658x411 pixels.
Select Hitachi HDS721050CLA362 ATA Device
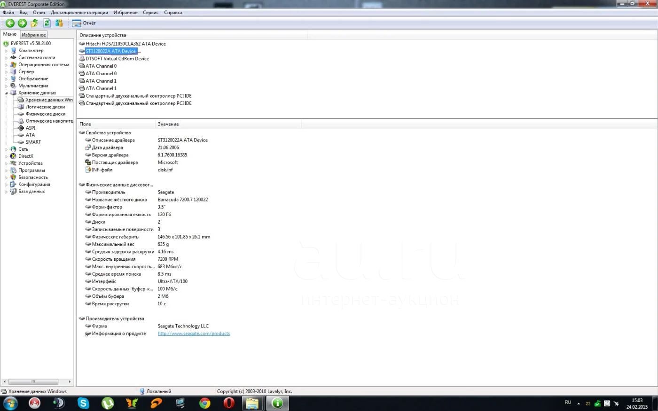click(x=125, y=44)
